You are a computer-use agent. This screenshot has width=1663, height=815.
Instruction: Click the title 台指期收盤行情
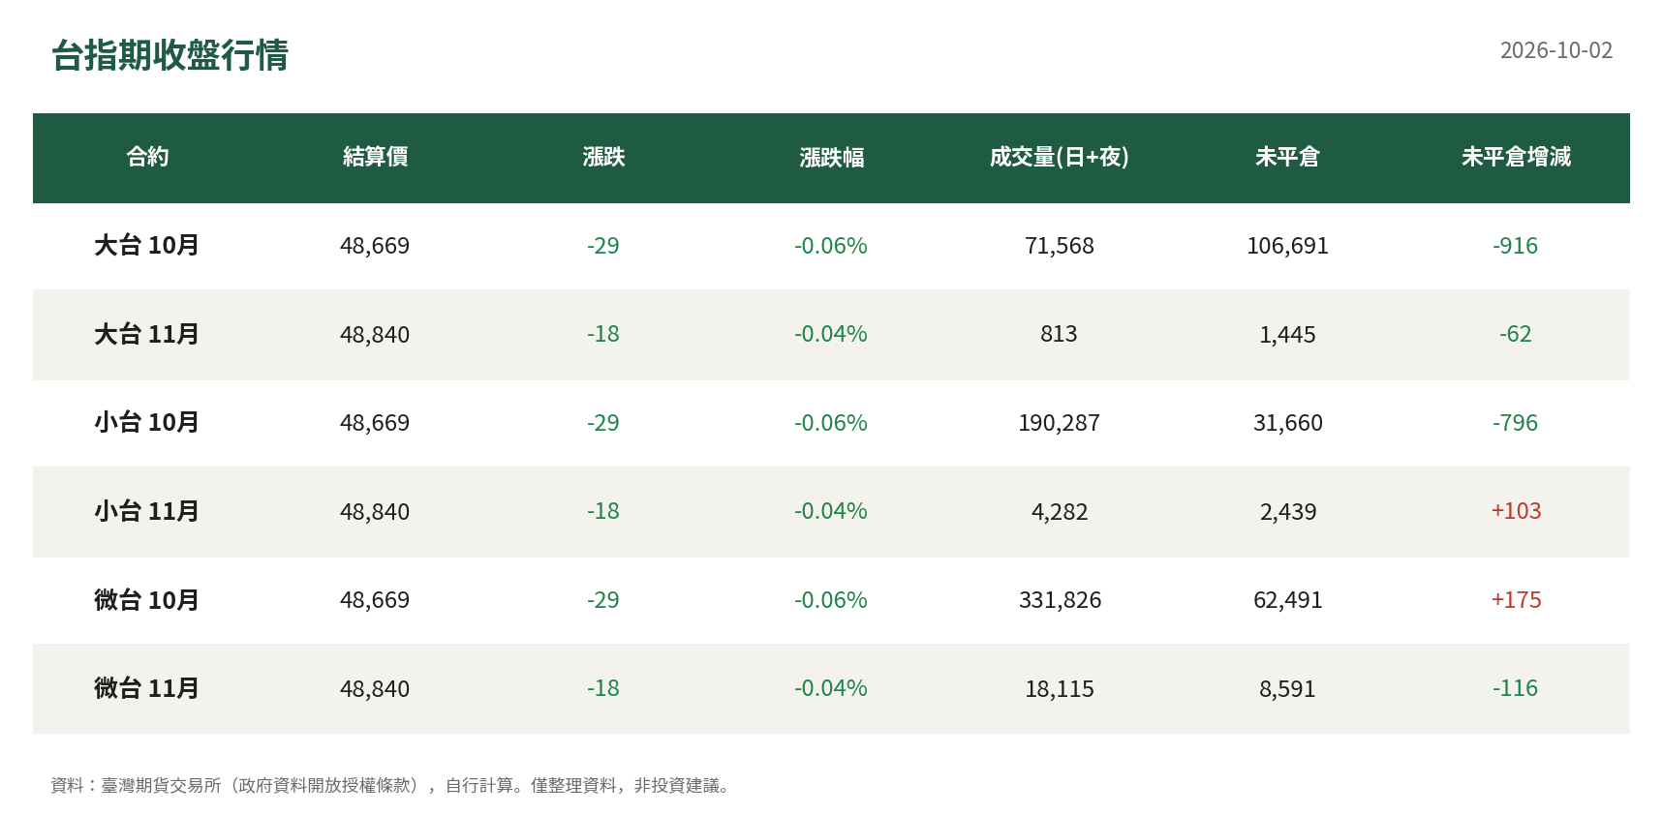coord(169,55)
